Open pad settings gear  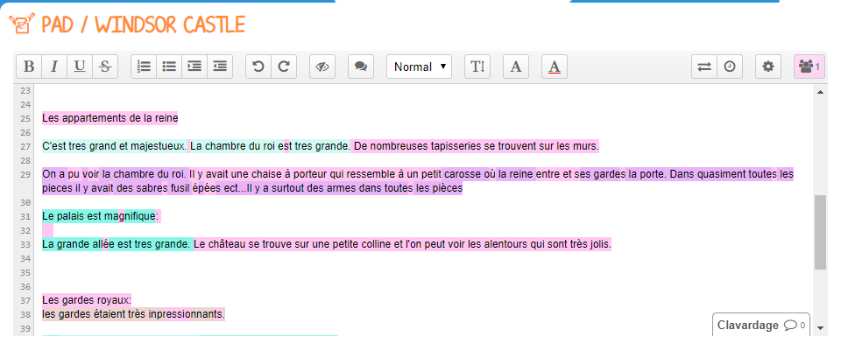click(x=768, y=67)
